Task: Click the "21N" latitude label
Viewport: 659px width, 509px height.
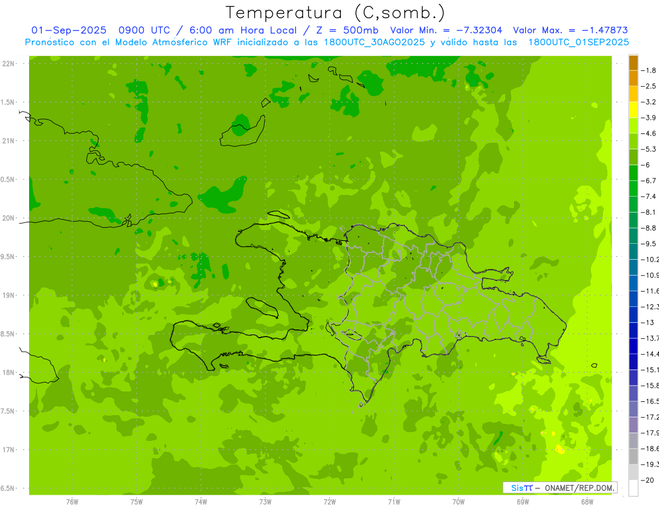Action: coord(9,141)
